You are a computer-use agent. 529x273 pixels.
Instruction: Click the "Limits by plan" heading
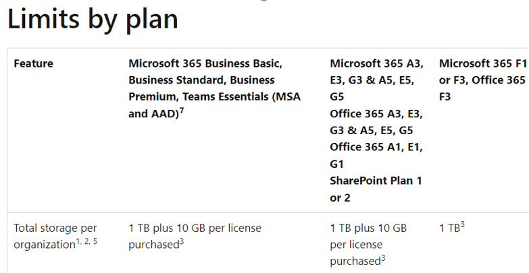coord(93,20)
